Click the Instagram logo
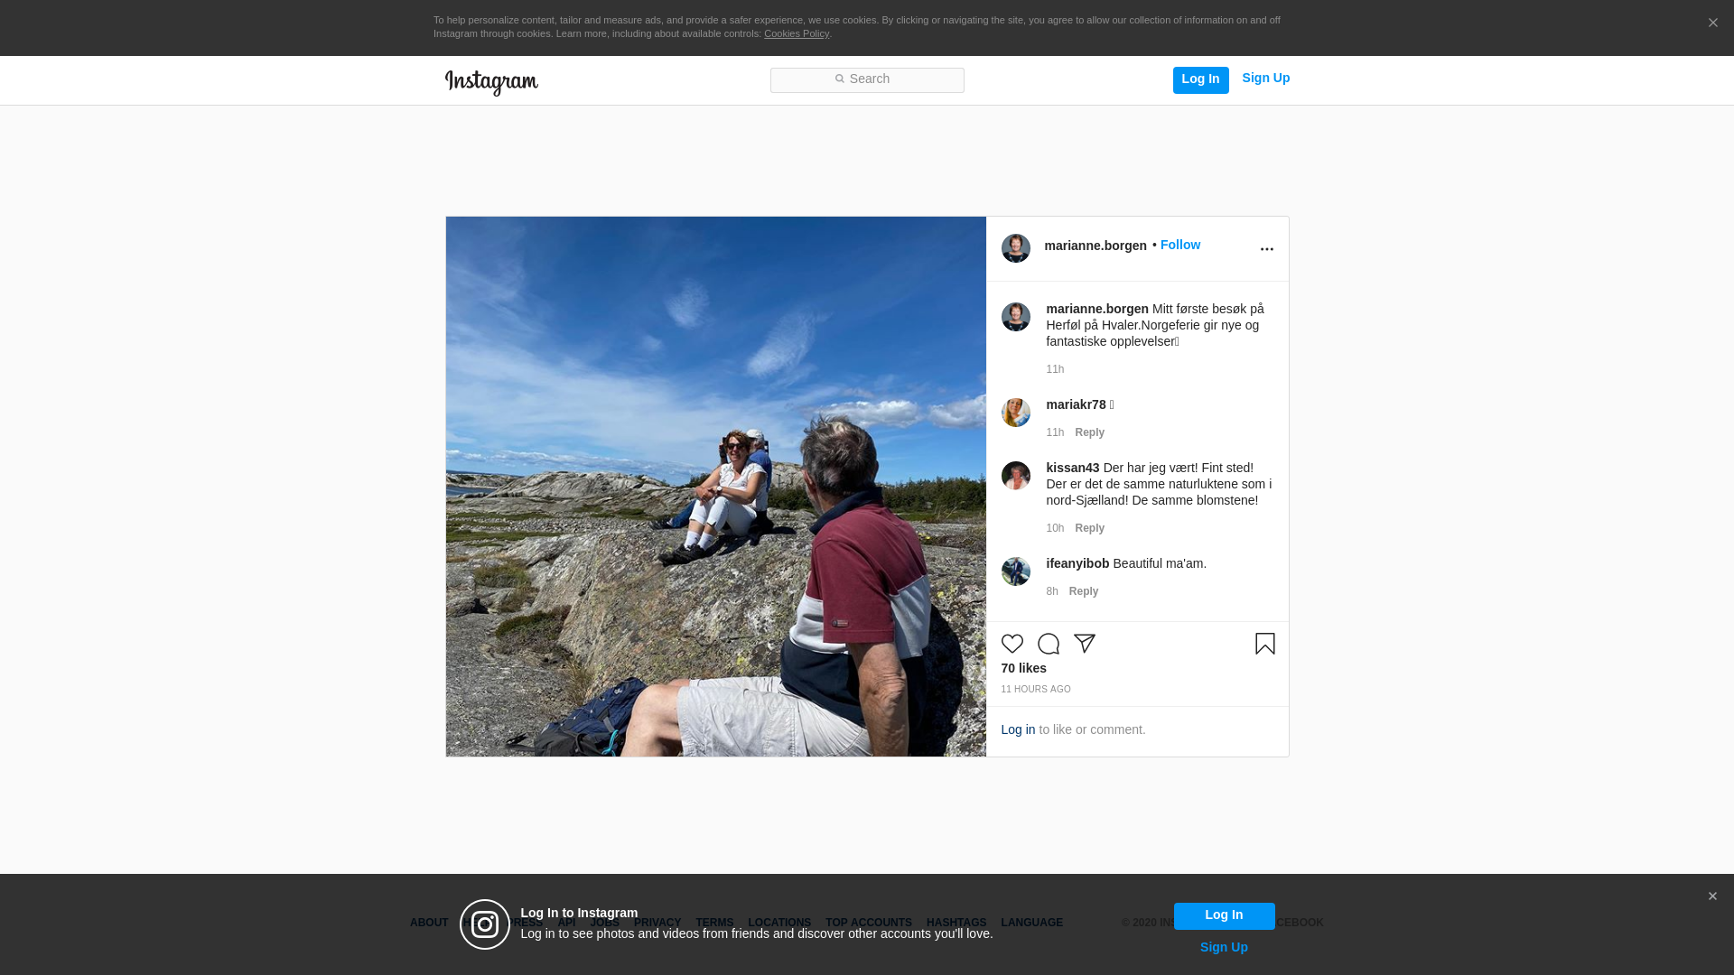This screenshot has height=975, width=1734. click(491, 82)
